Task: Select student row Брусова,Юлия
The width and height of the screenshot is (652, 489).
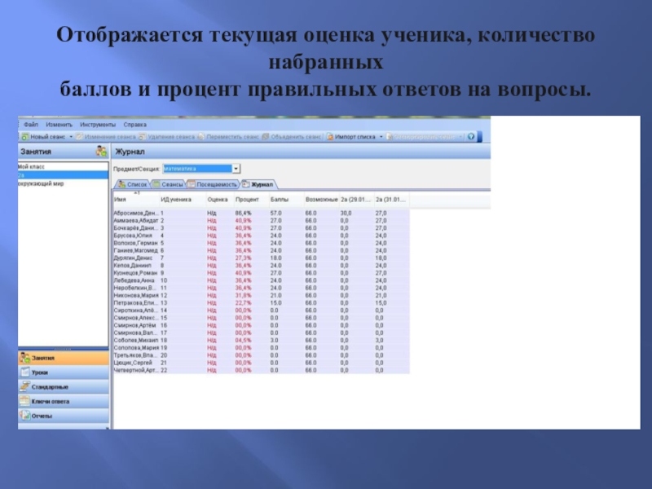Action: click(261, 236)
